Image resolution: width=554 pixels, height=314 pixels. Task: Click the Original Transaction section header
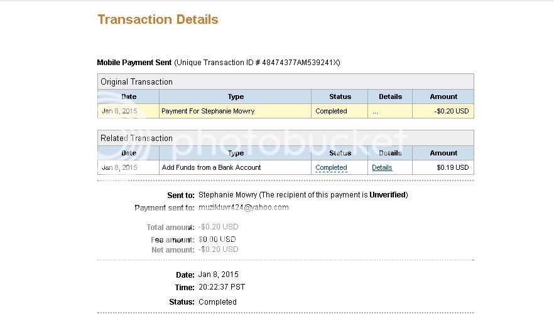tap(136, 82)
